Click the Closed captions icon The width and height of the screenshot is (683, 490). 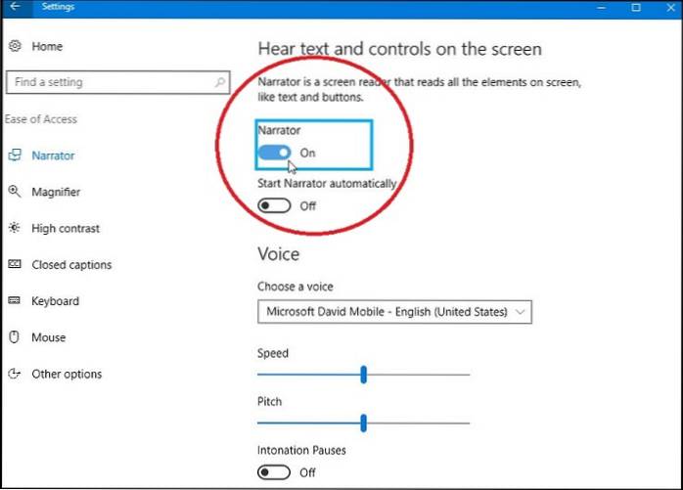[15, 264]
